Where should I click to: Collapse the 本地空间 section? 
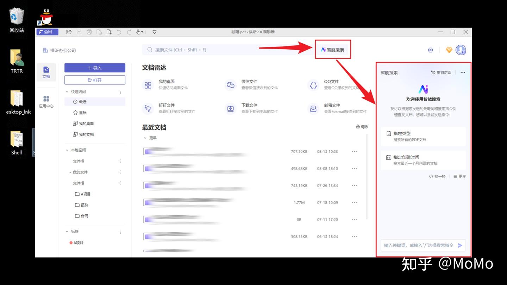[67, 150]
